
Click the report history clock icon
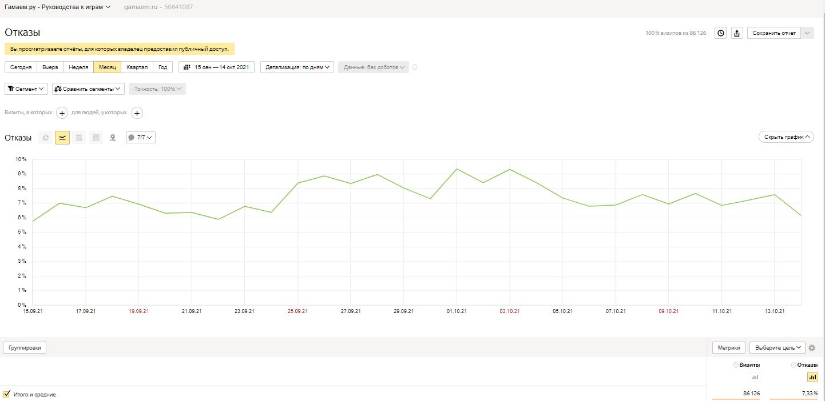point(721,33)
